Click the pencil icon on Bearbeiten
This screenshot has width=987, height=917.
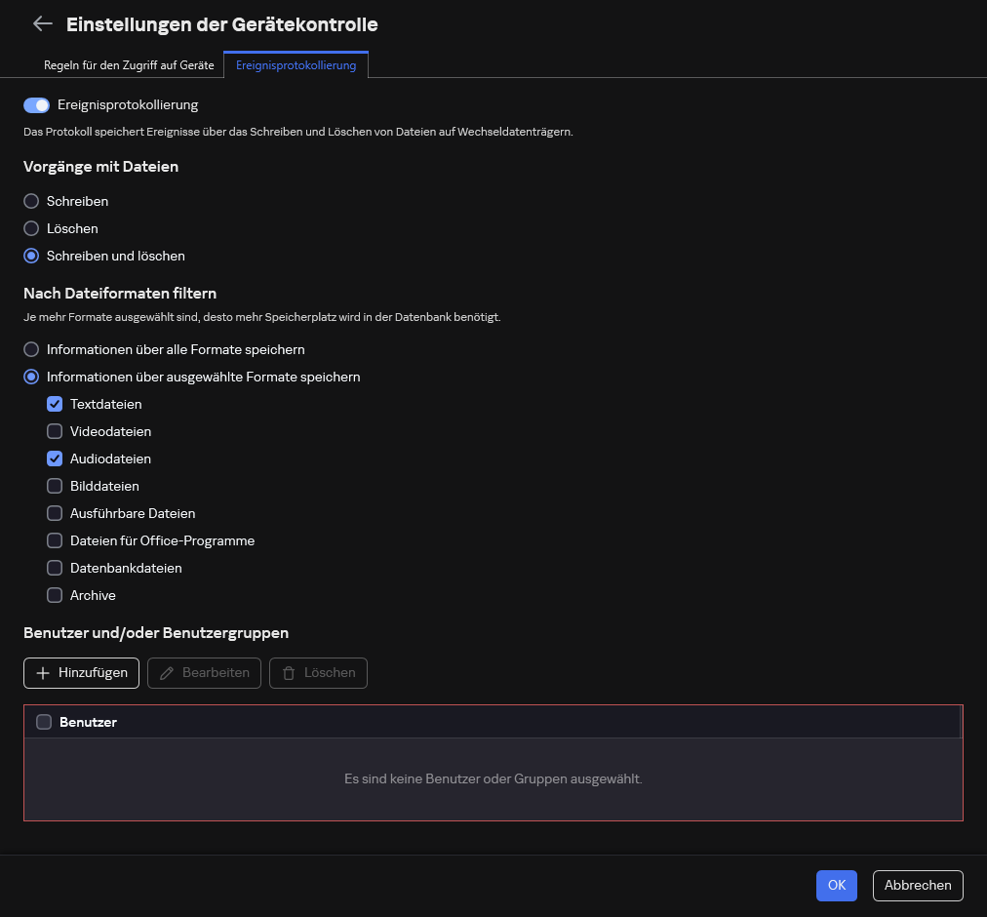point(167,673)
